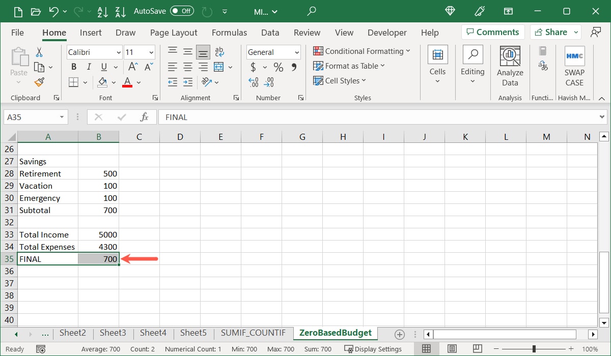Viewport: 611px width, 356px height.
Task: Toggle Top Align in Alignment group
Action: [173, 51]
